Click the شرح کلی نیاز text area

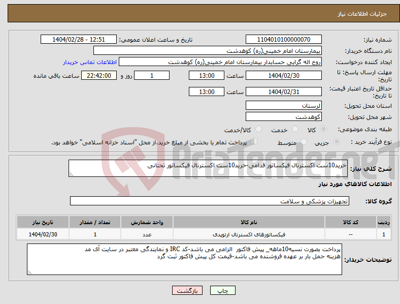(x=208, y=168)
